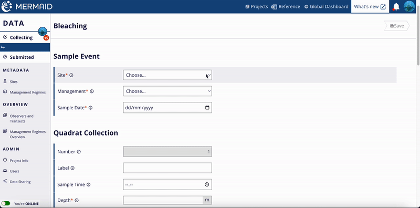This screenshot has width=420, height=208.
Task: Click the MERMAID logo
Action: pos(27,6)
